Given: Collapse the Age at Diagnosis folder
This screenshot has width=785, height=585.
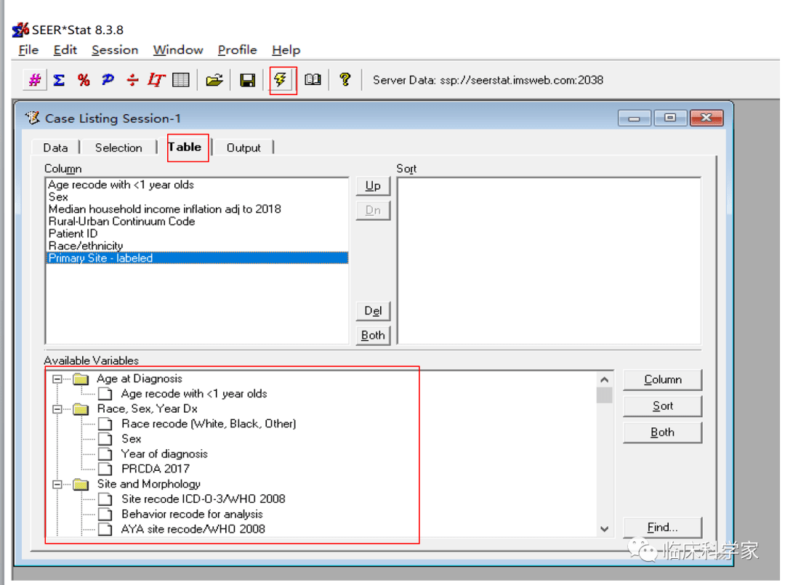Looking at the screenshot, I should pyautogui.click(x=57, y=379).
